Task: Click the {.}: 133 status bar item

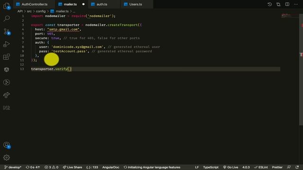Action: [x=92, y=167]
